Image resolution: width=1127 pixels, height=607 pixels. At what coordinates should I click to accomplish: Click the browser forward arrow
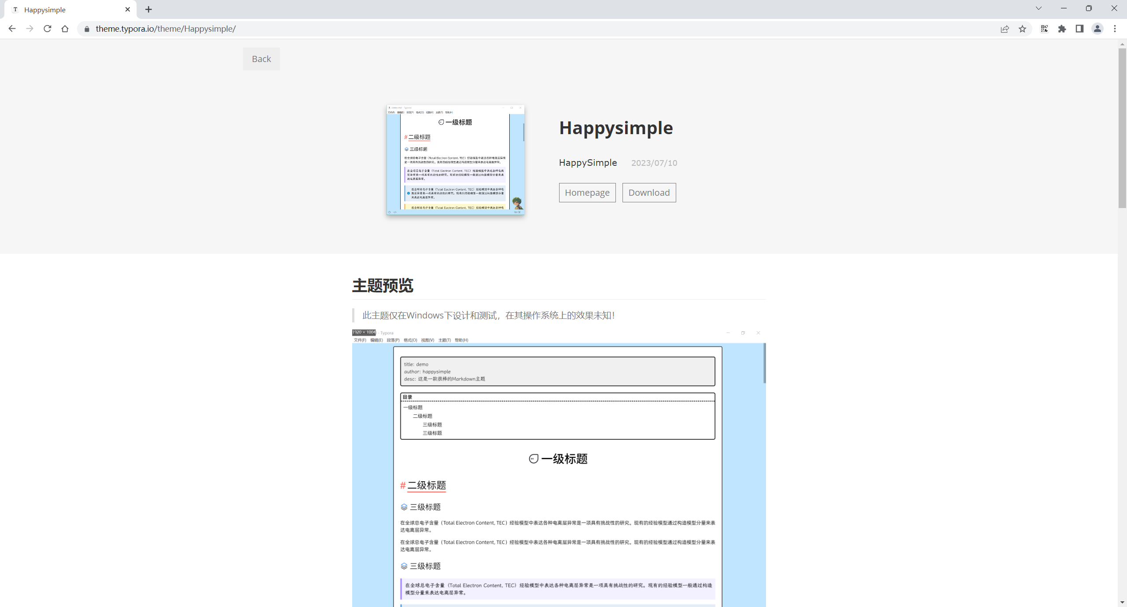tap(29, 29)
